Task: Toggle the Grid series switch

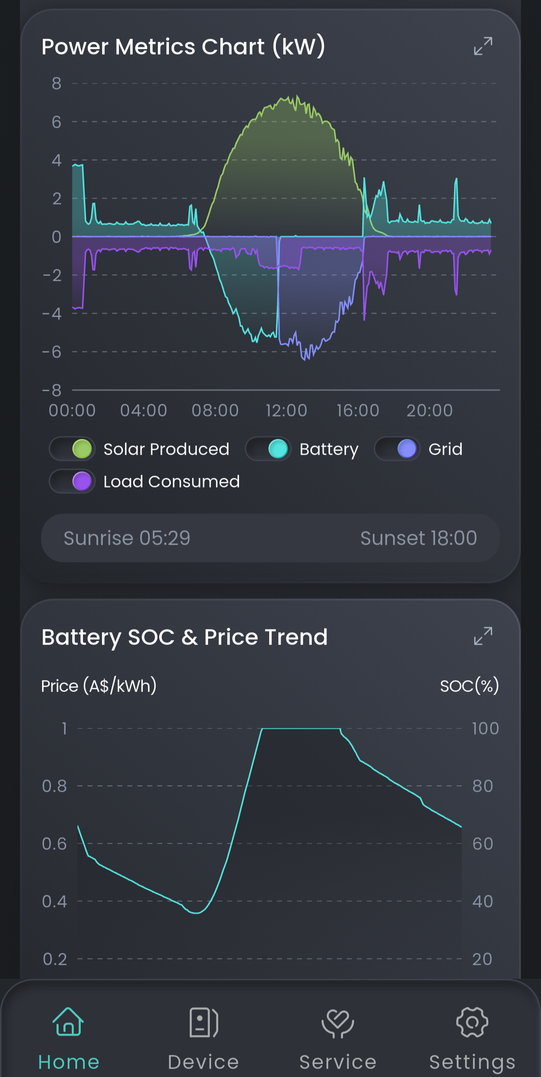Action: [x=397, y=449]
